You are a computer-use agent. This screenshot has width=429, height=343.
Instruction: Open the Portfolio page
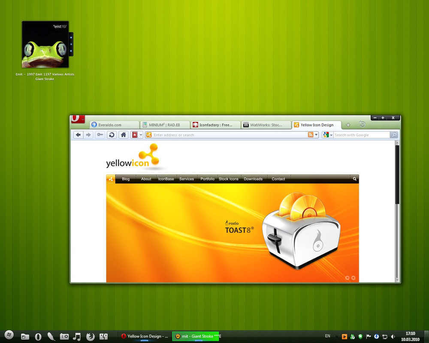coord(207,179)
